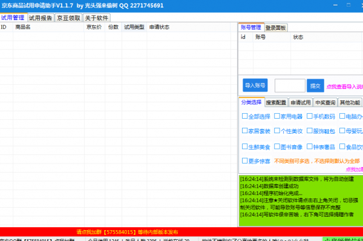
Task: Sort by the 京东价 column header
Action: (94, 27)
